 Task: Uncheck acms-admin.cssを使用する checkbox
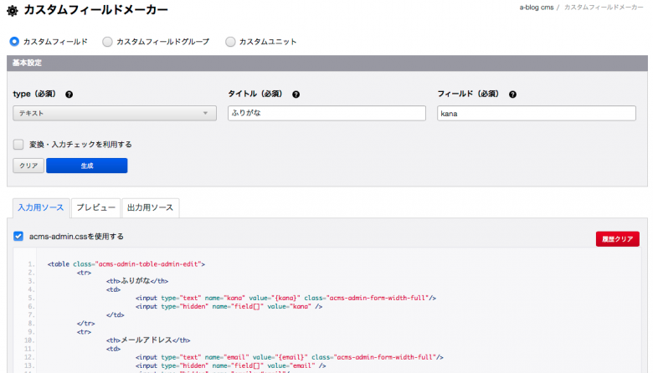pos(18,237)
